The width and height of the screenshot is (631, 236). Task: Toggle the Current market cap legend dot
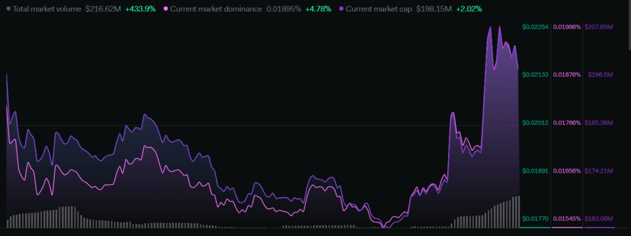click(341, 9)
